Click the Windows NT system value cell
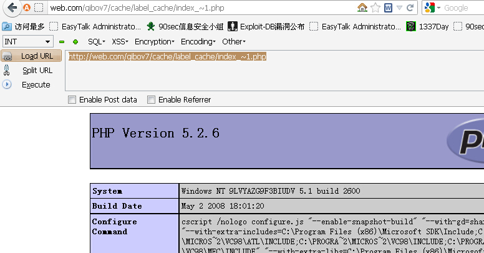484x253 pixels. (x=332, y=191)
